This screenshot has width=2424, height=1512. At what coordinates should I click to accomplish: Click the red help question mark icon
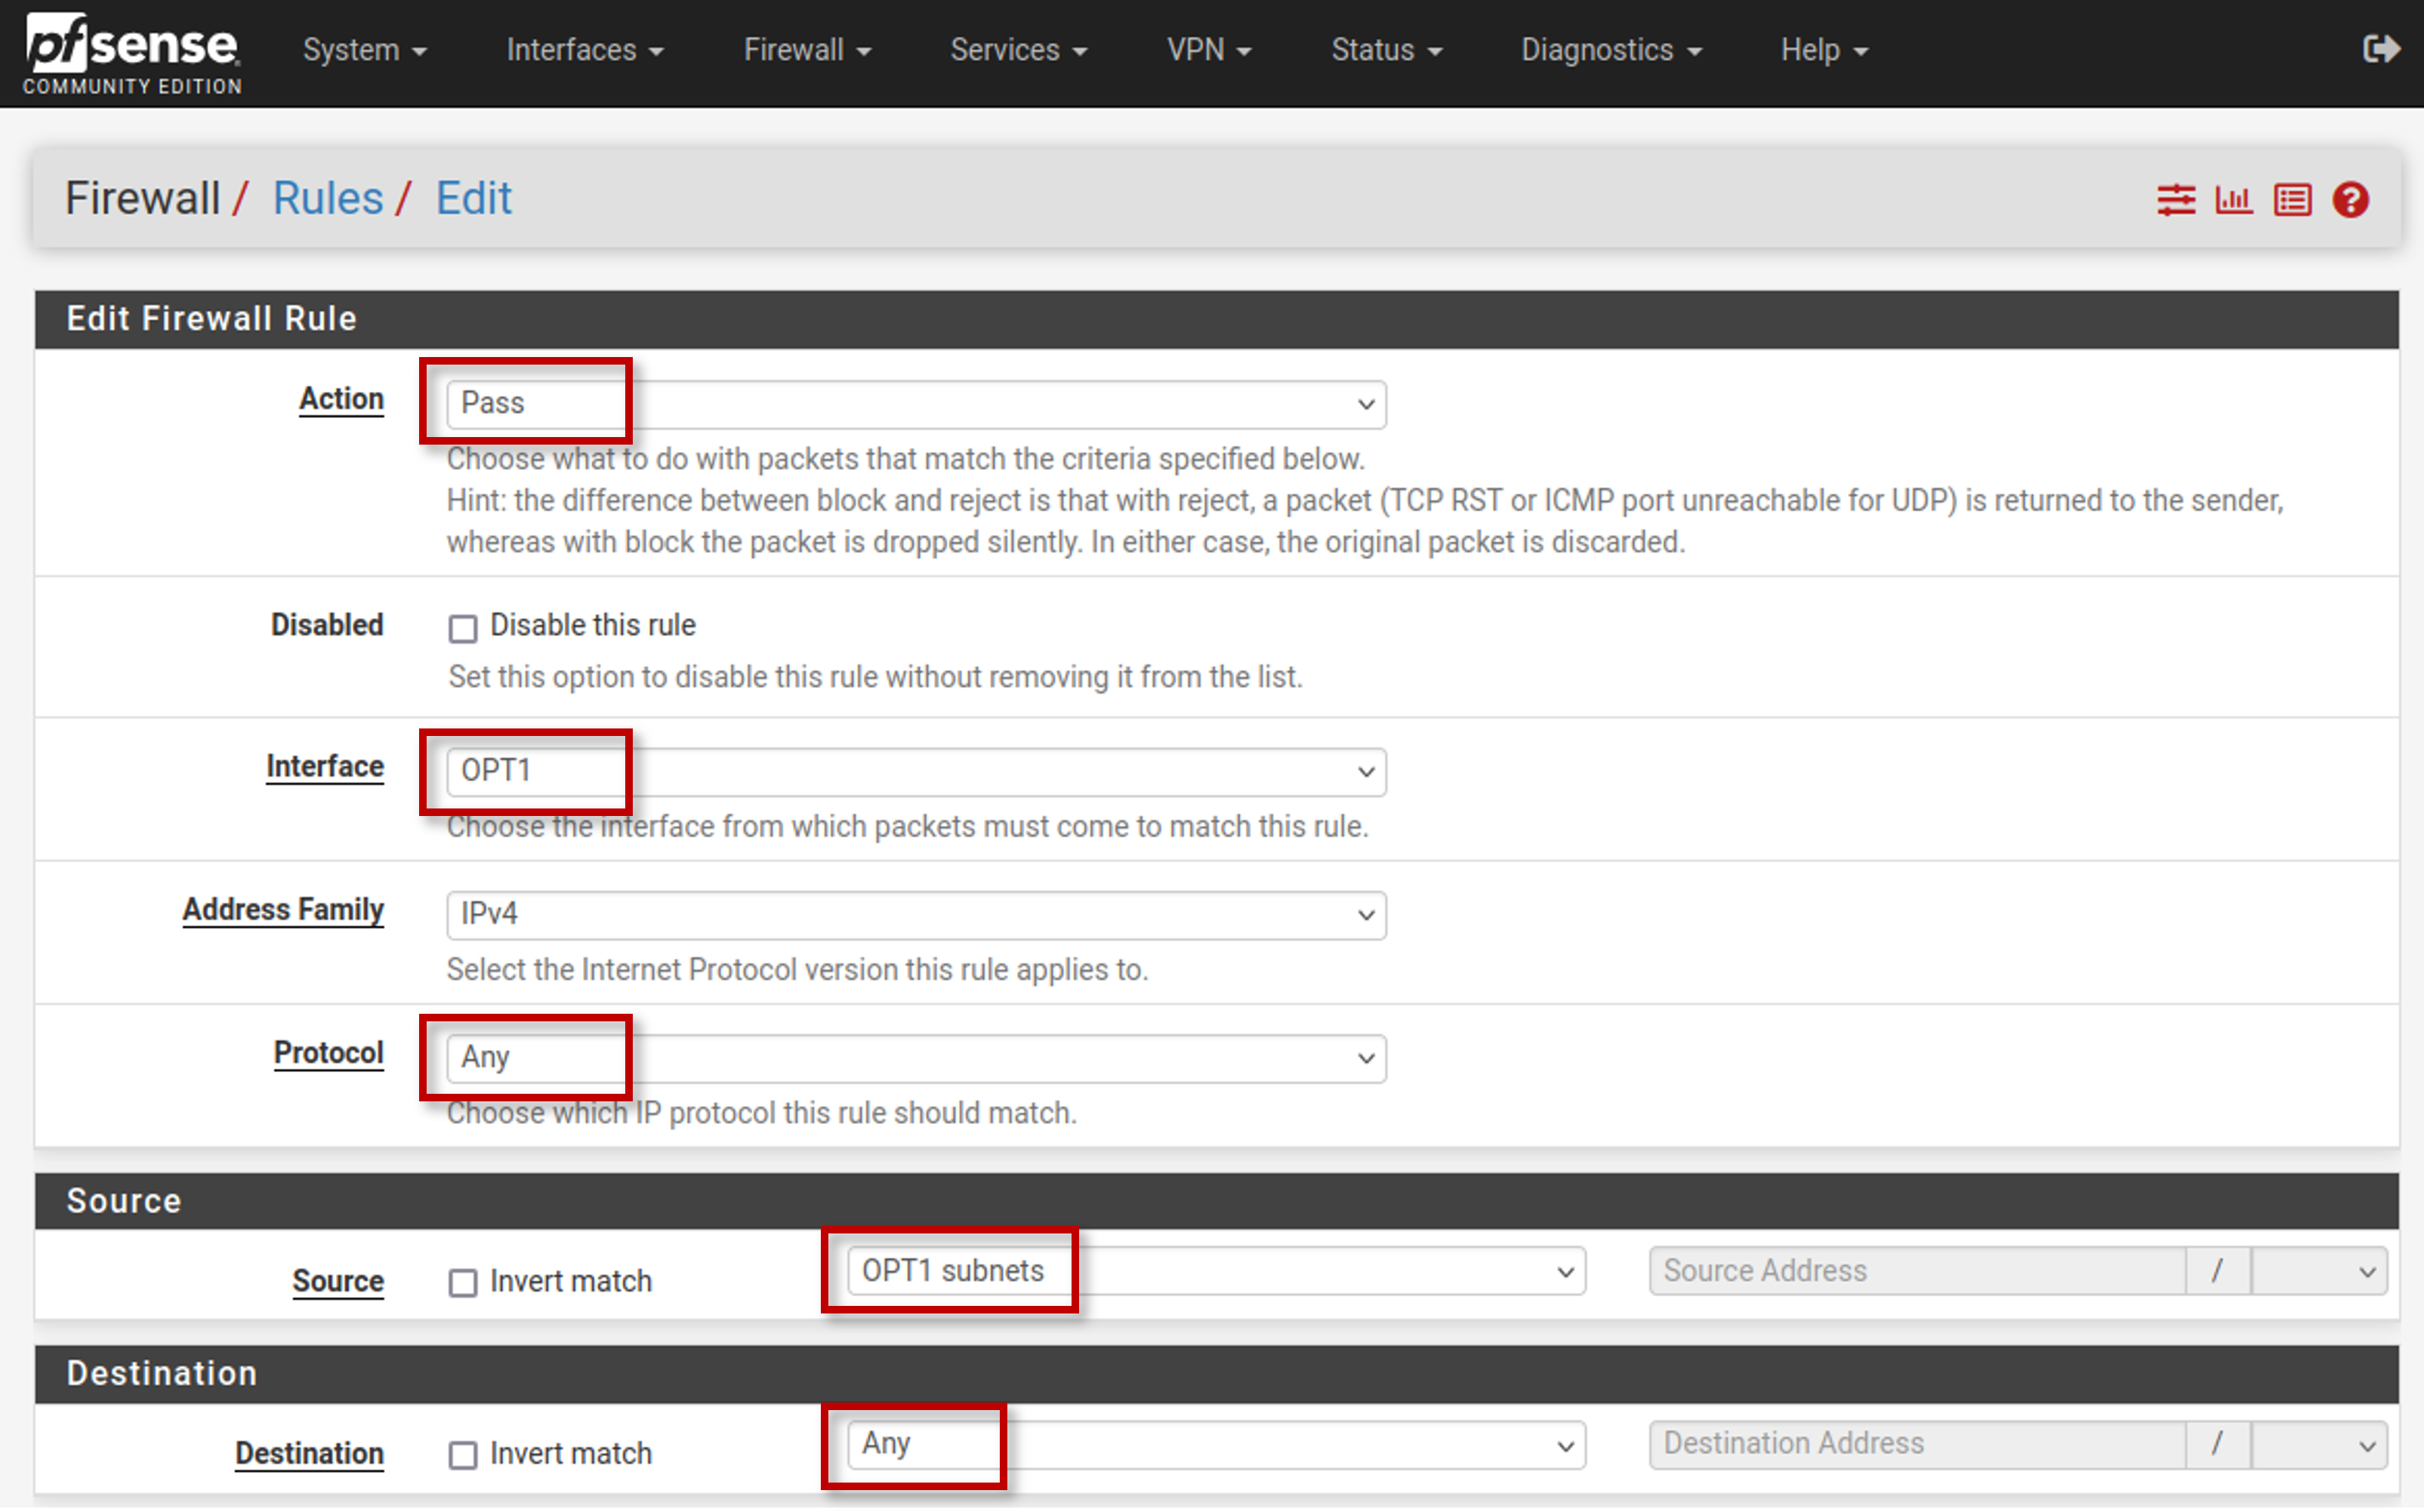2350,200
